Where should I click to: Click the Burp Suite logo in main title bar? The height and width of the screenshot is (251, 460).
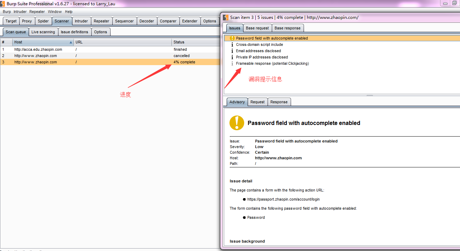(x=3, y=4)
